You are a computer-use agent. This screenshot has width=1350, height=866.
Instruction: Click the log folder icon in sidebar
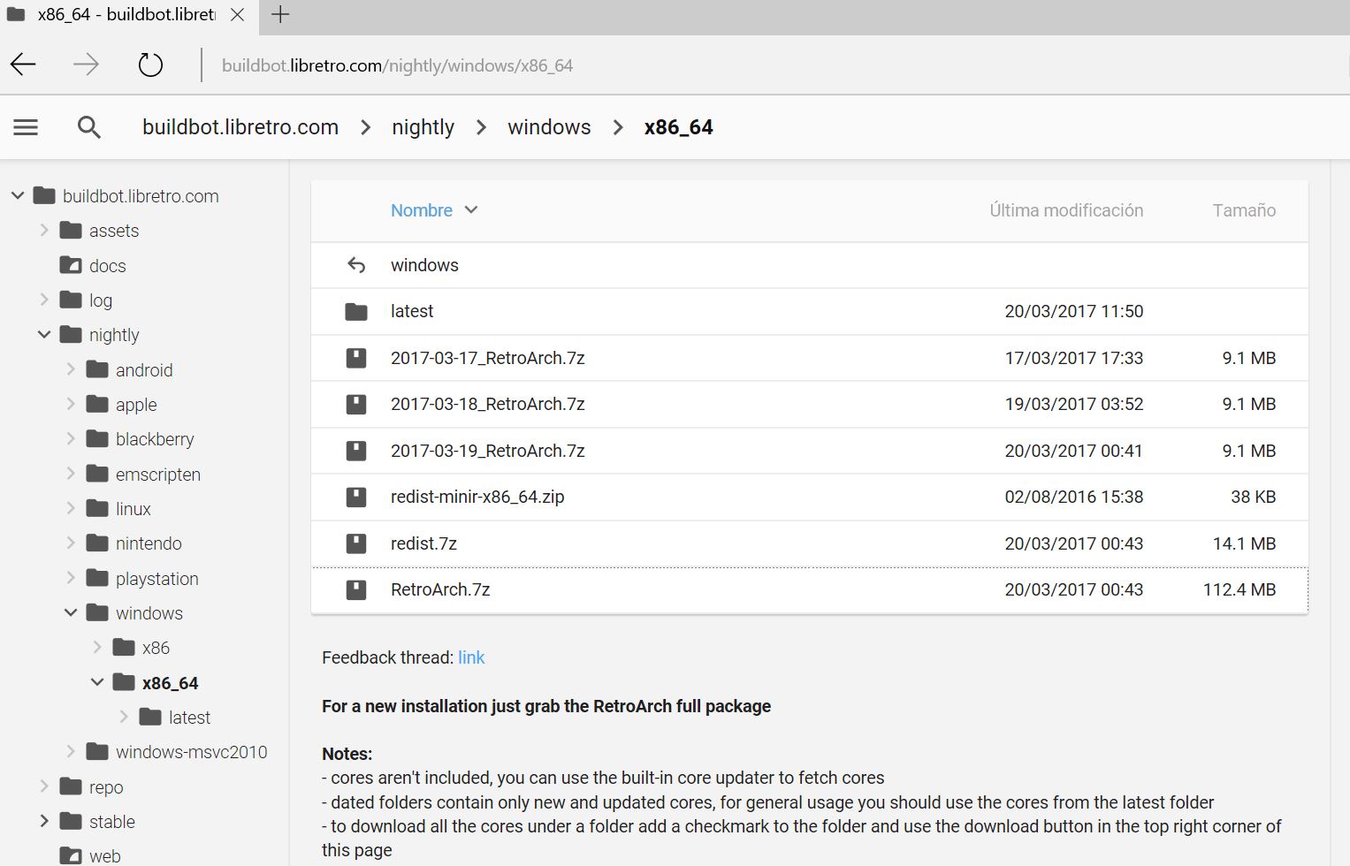tap(71, 300)
